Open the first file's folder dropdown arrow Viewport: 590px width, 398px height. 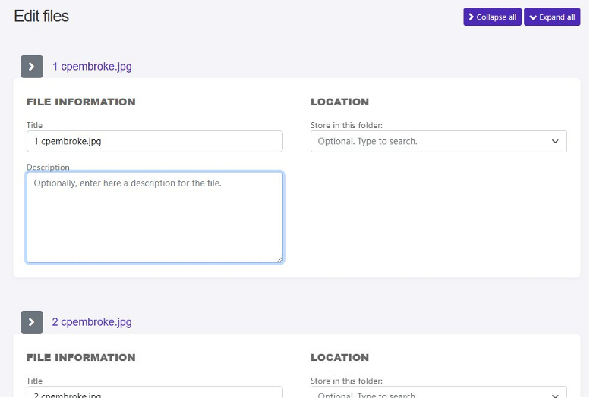point(555,141)
